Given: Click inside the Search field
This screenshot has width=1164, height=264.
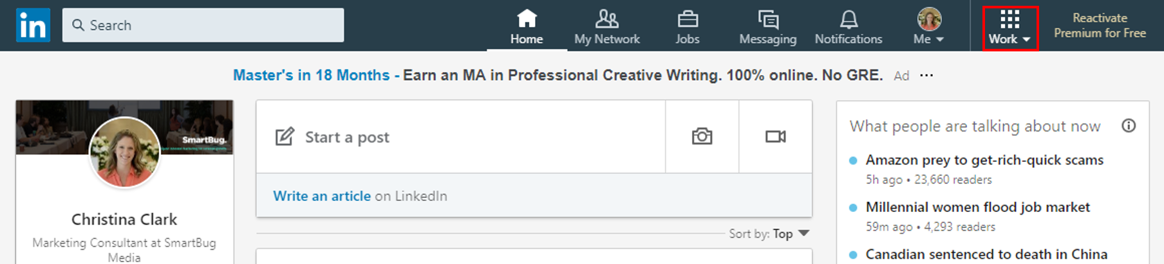Looking at the screenshot, I should [203, 25].
